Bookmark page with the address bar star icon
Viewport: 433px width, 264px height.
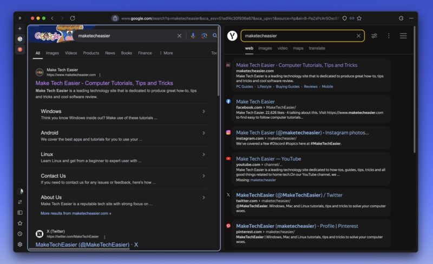[359, 18]
